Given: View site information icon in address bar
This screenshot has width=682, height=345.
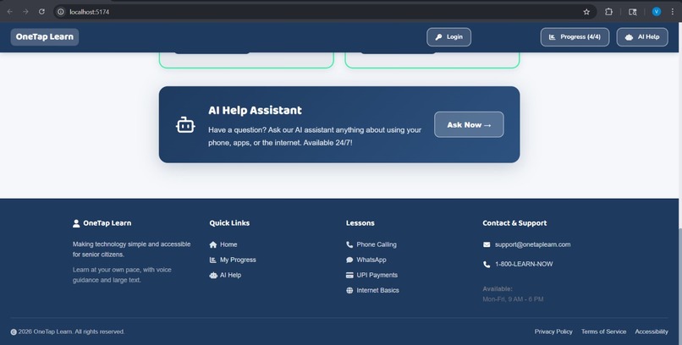Looking at the screenshot, I should coord(61,12).
